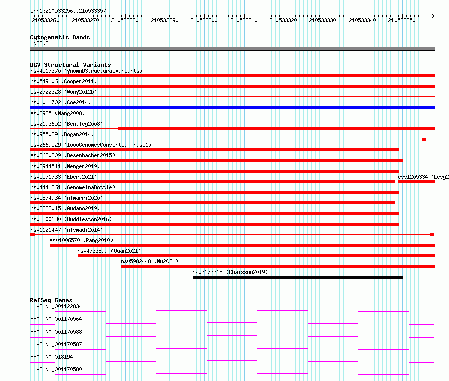Click the short red bar under esv1205334

[x=416, y=182]
